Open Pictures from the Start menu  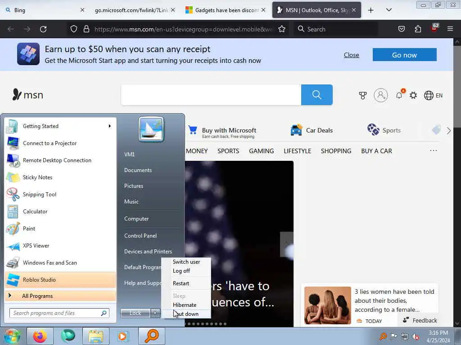pyautogui.click(x=134, y=186)
